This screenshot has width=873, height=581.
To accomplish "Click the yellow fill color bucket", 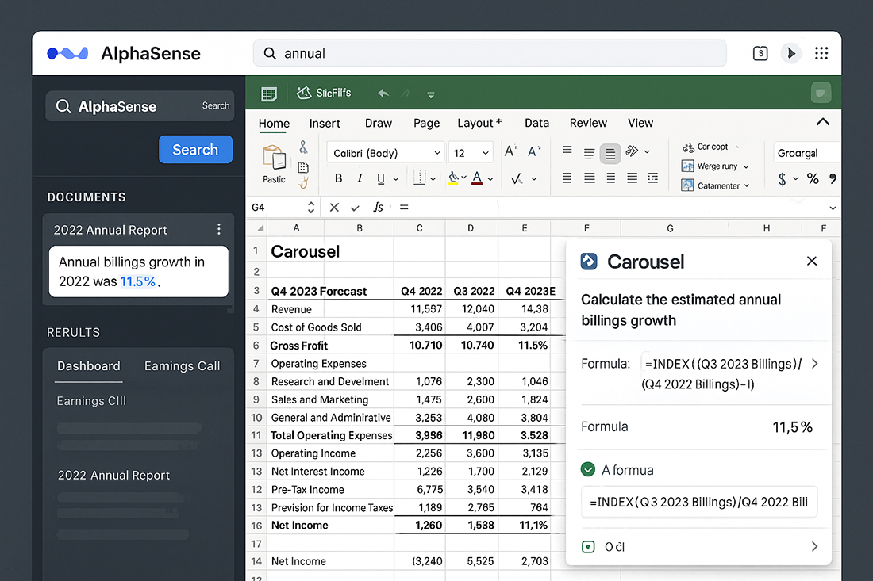I will click(453, 178).
